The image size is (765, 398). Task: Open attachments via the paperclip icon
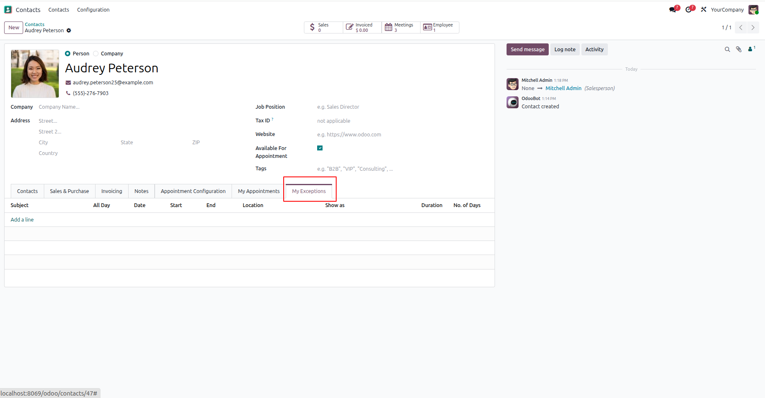(x=739, y=50)
